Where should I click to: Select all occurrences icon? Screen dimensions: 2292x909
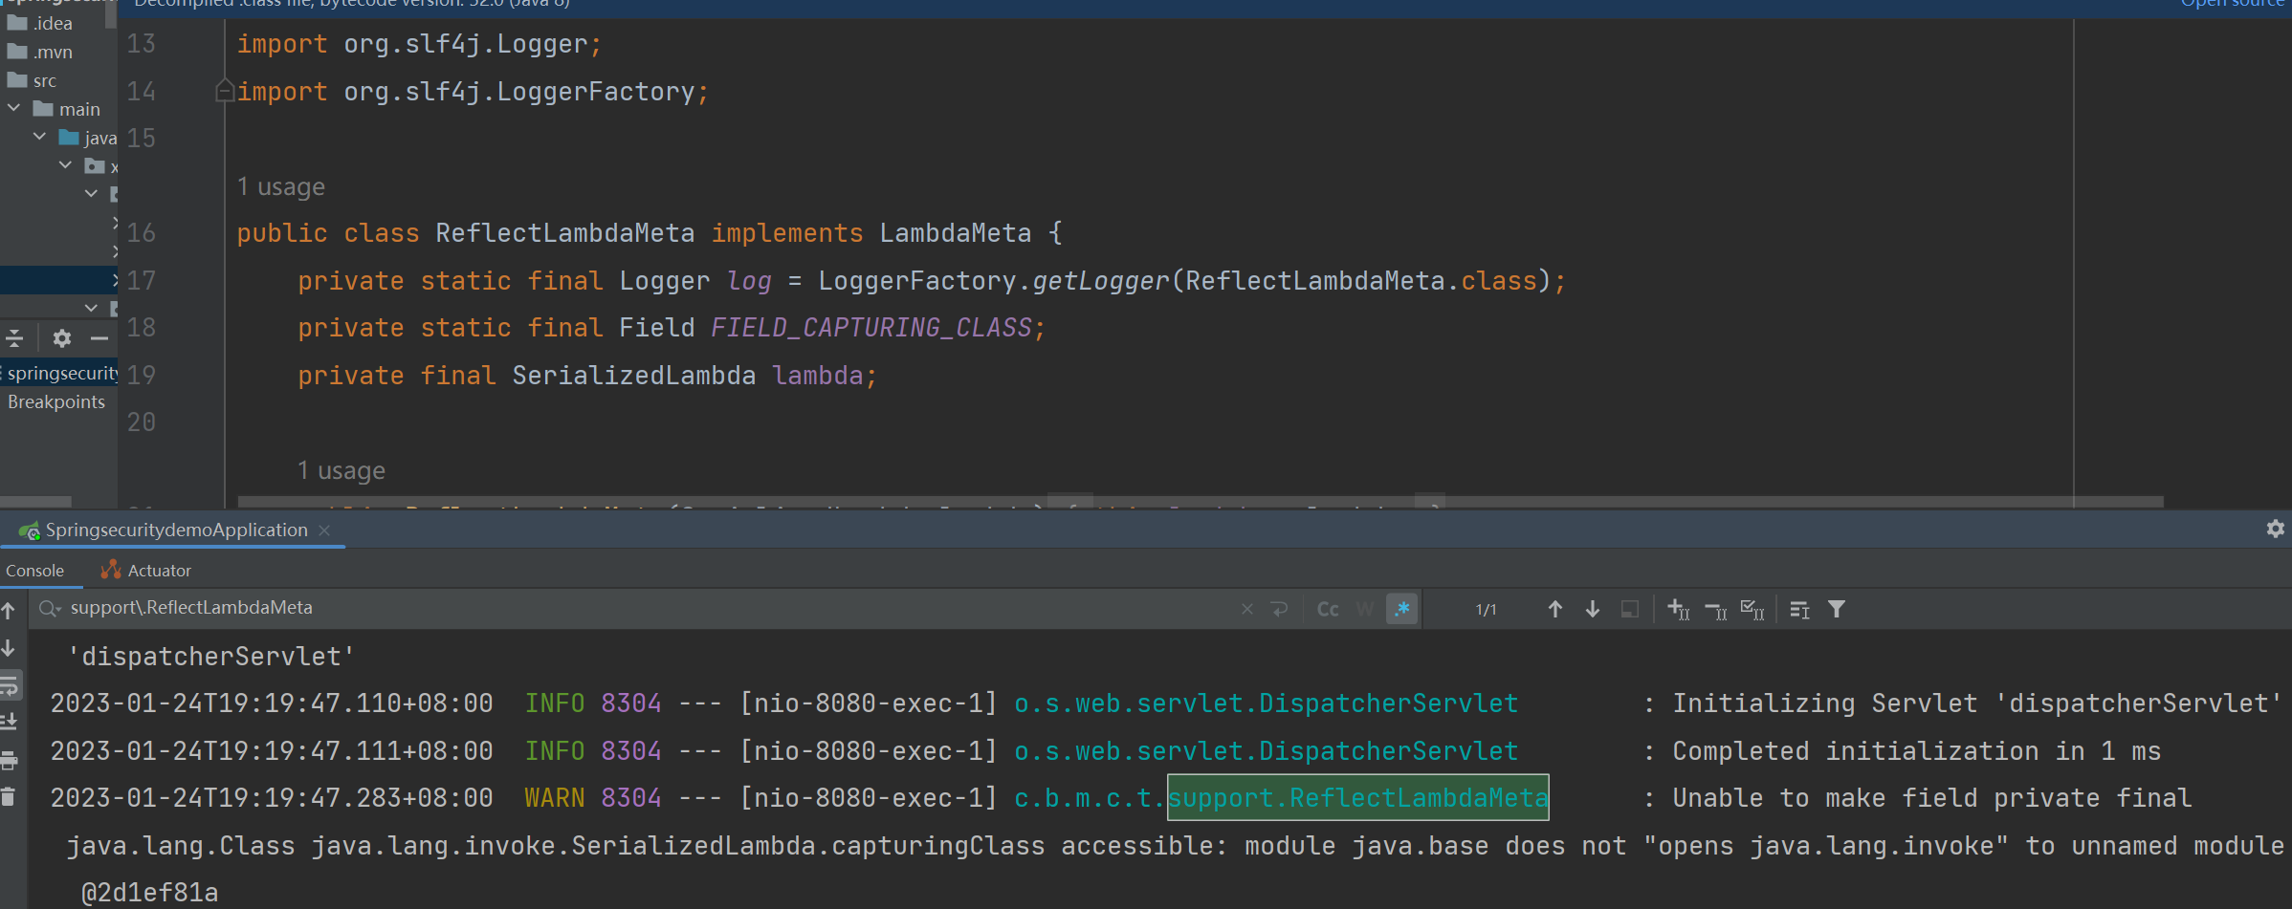tap(1752, 609)
